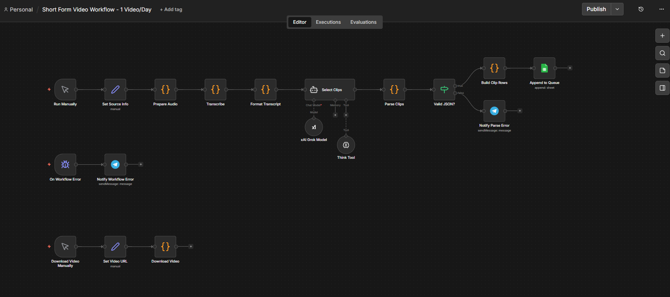Click the 'Think Tool' label

pyautogui.click(x=346, y=158)
